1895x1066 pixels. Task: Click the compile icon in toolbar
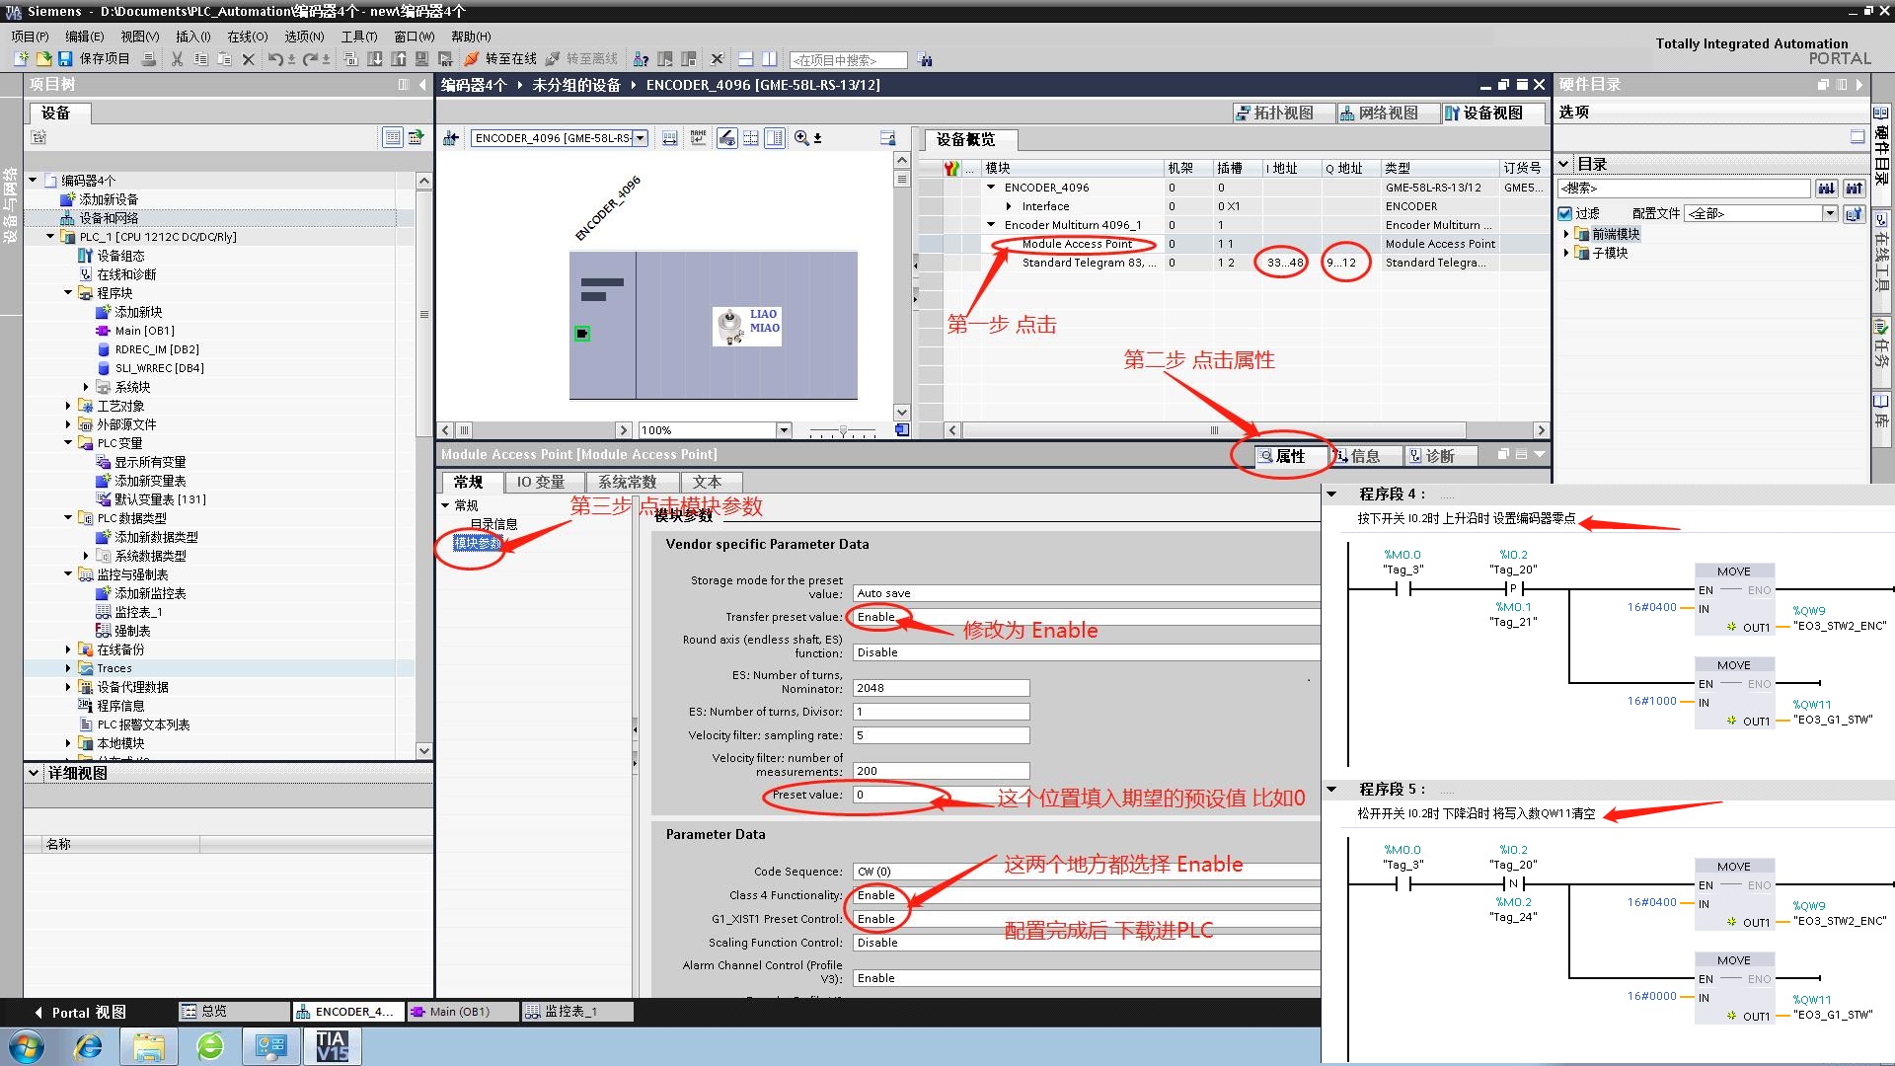(350, 59)
